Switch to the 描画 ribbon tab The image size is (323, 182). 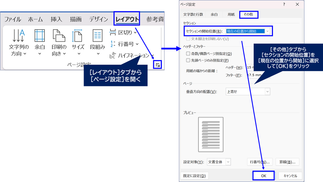tap(76, 19)
